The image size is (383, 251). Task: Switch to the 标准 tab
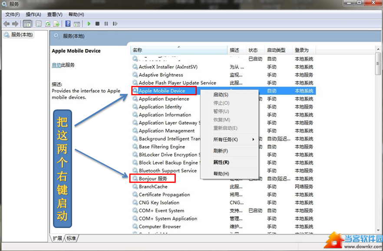71,238
